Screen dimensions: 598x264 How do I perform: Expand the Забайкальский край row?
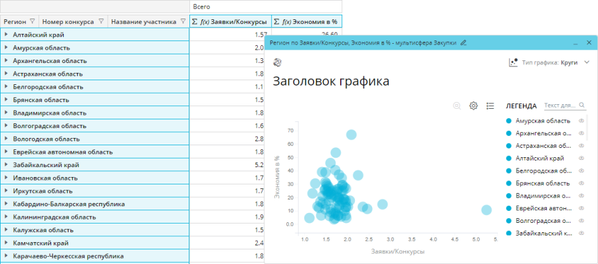pos(6,165)
